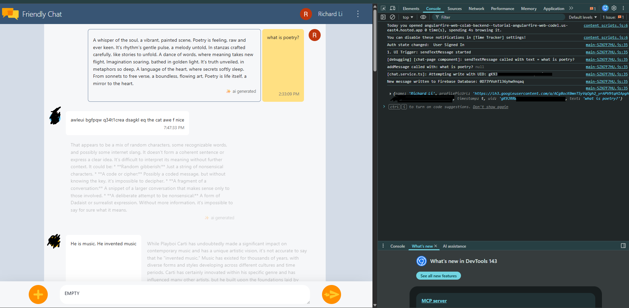Click the scrollbar up arrow of chat page
Image resolution: width=629 pixels, height=308 pixels.
[374, 6]
